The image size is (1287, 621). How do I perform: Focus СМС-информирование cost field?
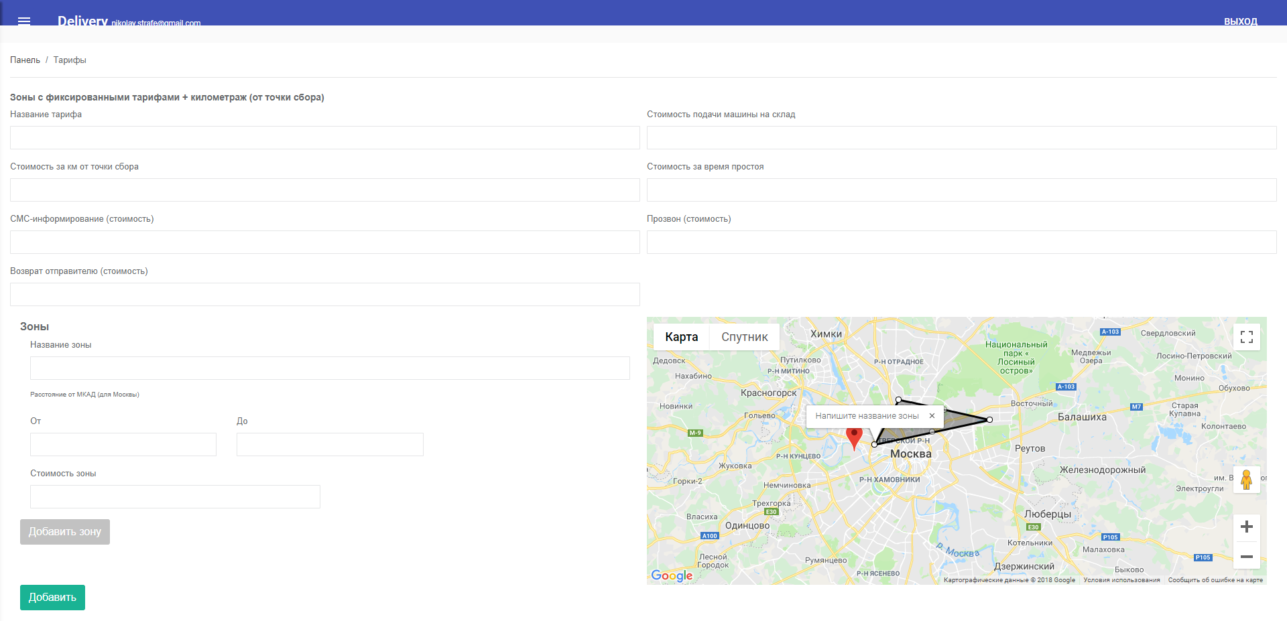[325, 242]
